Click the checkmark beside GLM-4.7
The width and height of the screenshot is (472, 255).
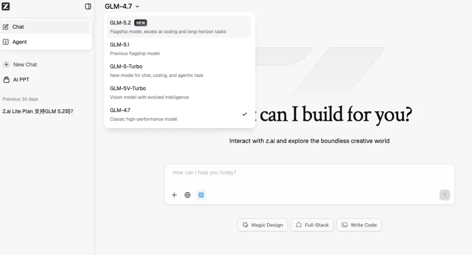tap(244, 114)
